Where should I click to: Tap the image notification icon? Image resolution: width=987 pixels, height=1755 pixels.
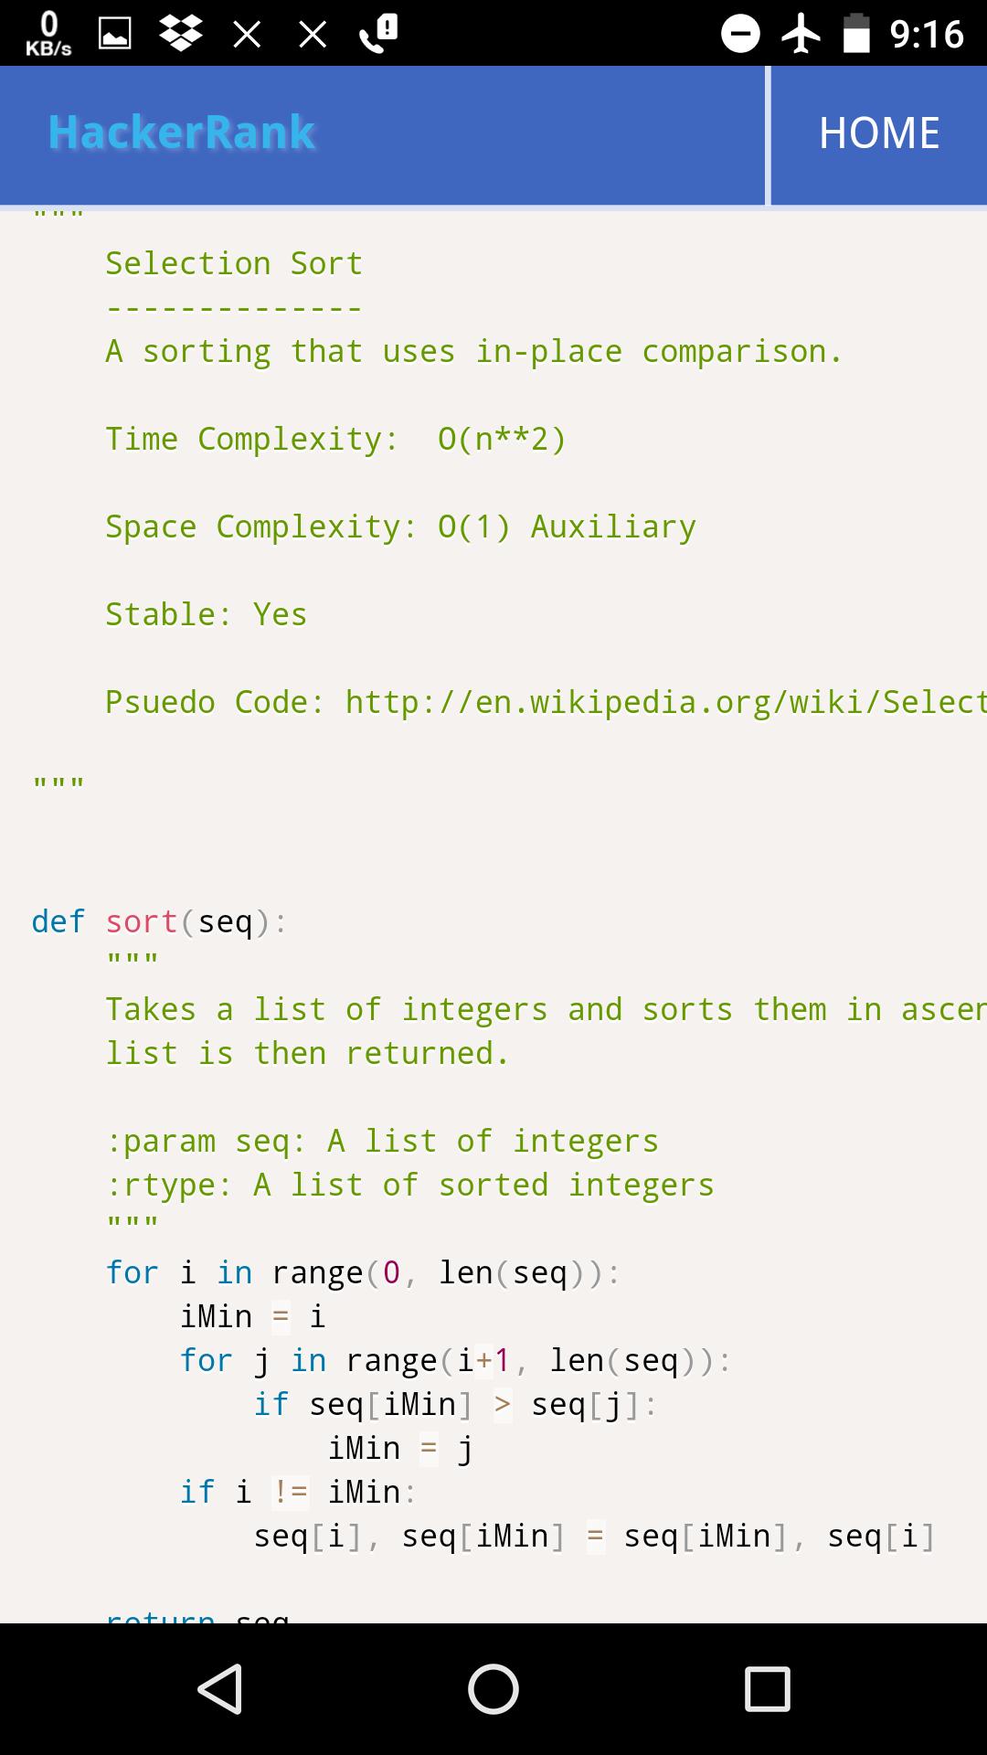pos(115,34)
